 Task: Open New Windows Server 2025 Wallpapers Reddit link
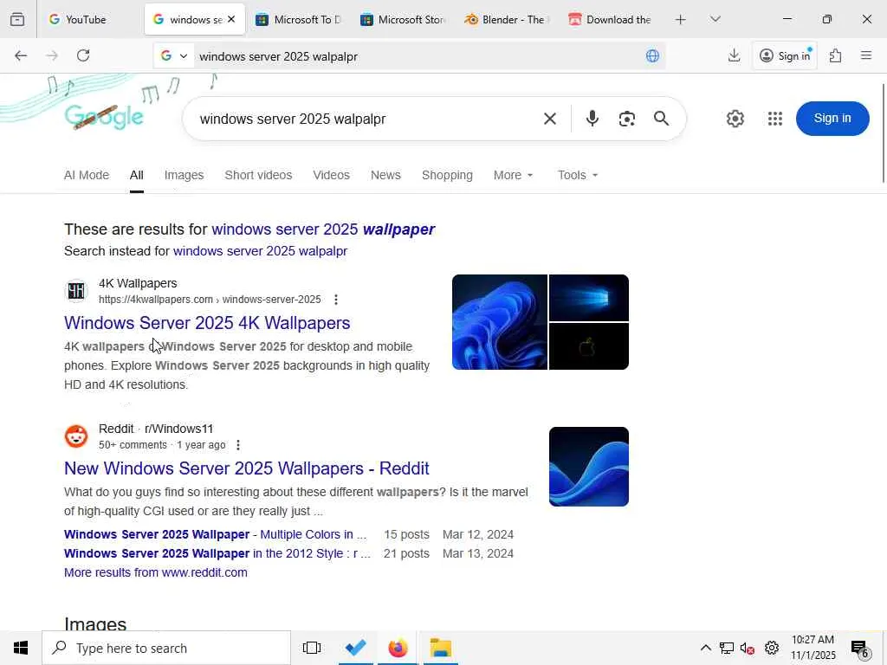[x=247, y=468]
